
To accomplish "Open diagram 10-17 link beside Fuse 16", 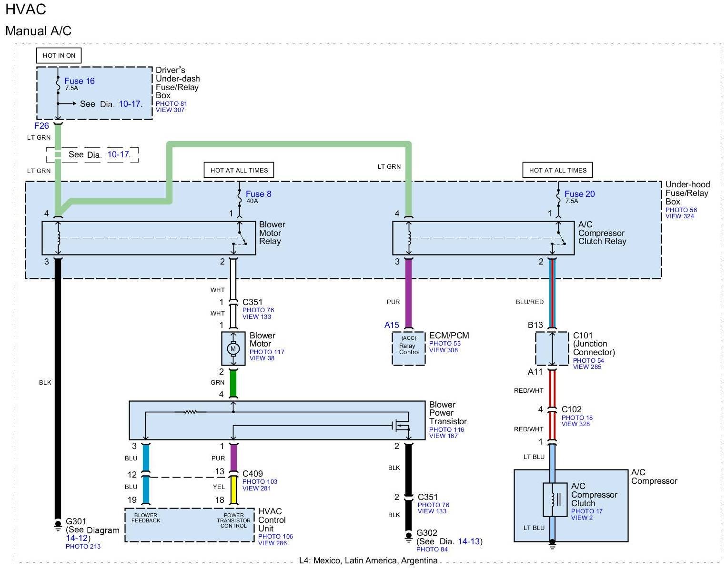I will tap(131, 104).
